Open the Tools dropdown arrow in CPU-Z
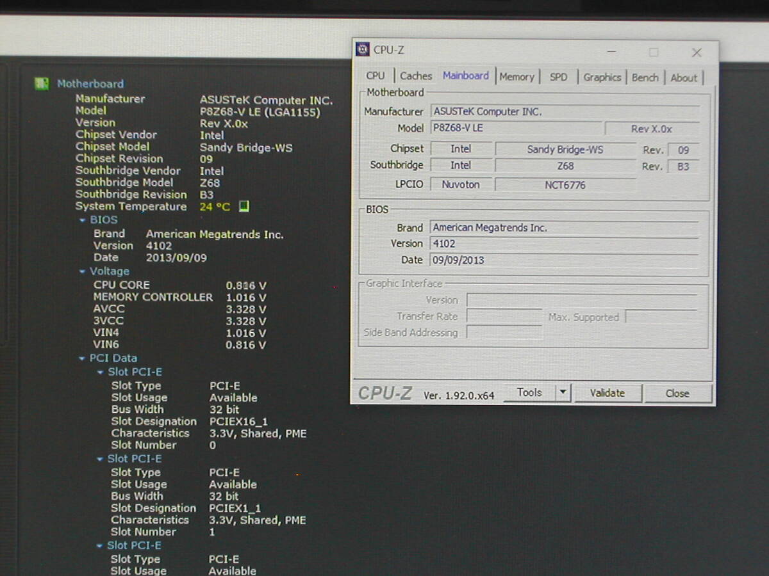The image size is (769, 576). [x=563, y=392]
